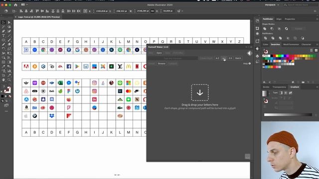Click Minus Front shape mode

pos(272,29)
